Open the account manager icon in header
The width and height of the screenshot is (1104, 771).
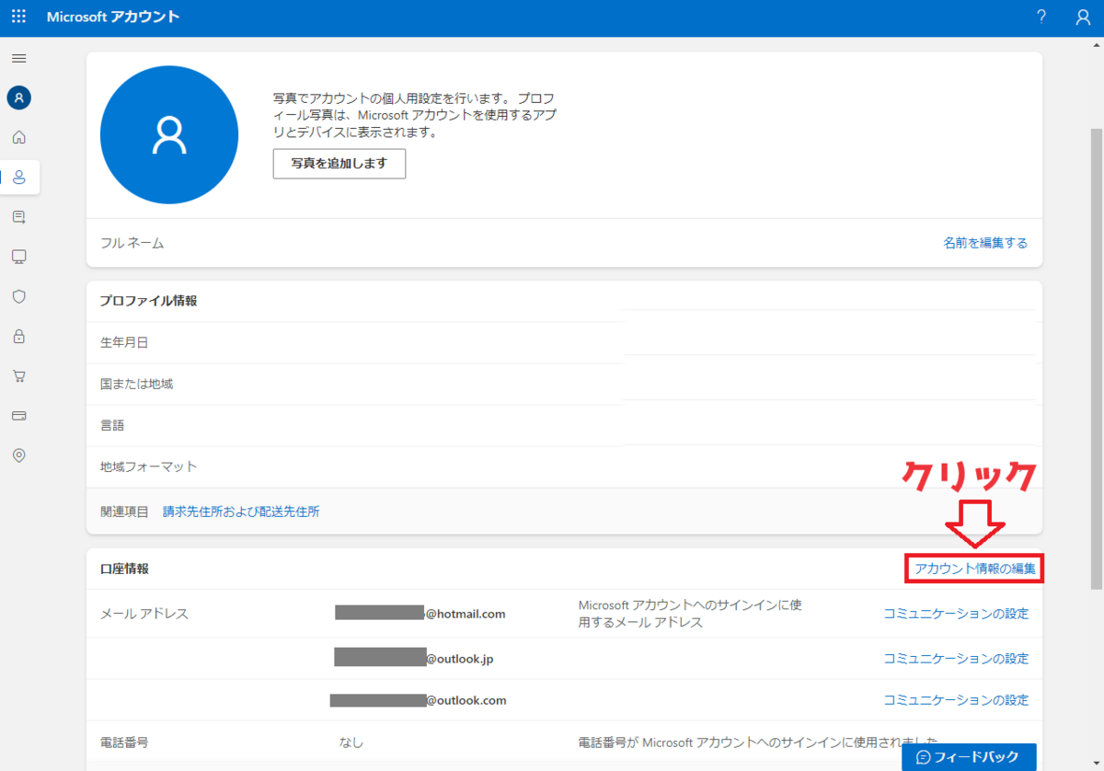click(x=1083, y=17)
